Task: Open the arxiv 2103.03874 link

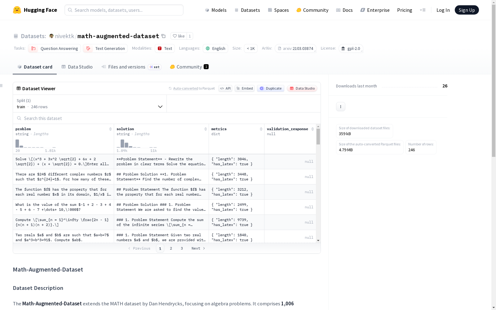Action: click(295, 48)
